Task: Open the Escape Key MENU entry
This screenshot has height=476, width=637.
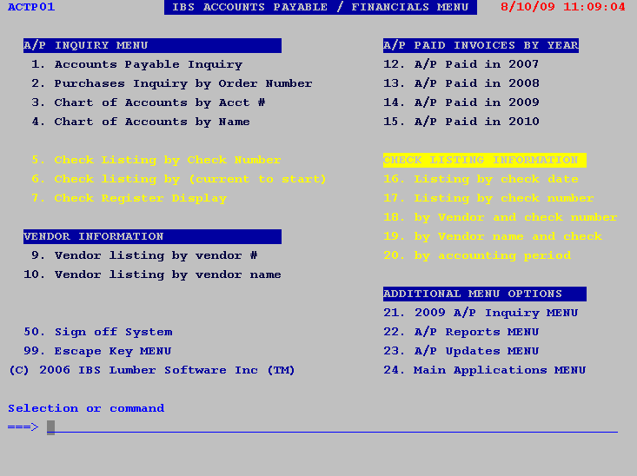Action: pos(97,351)
